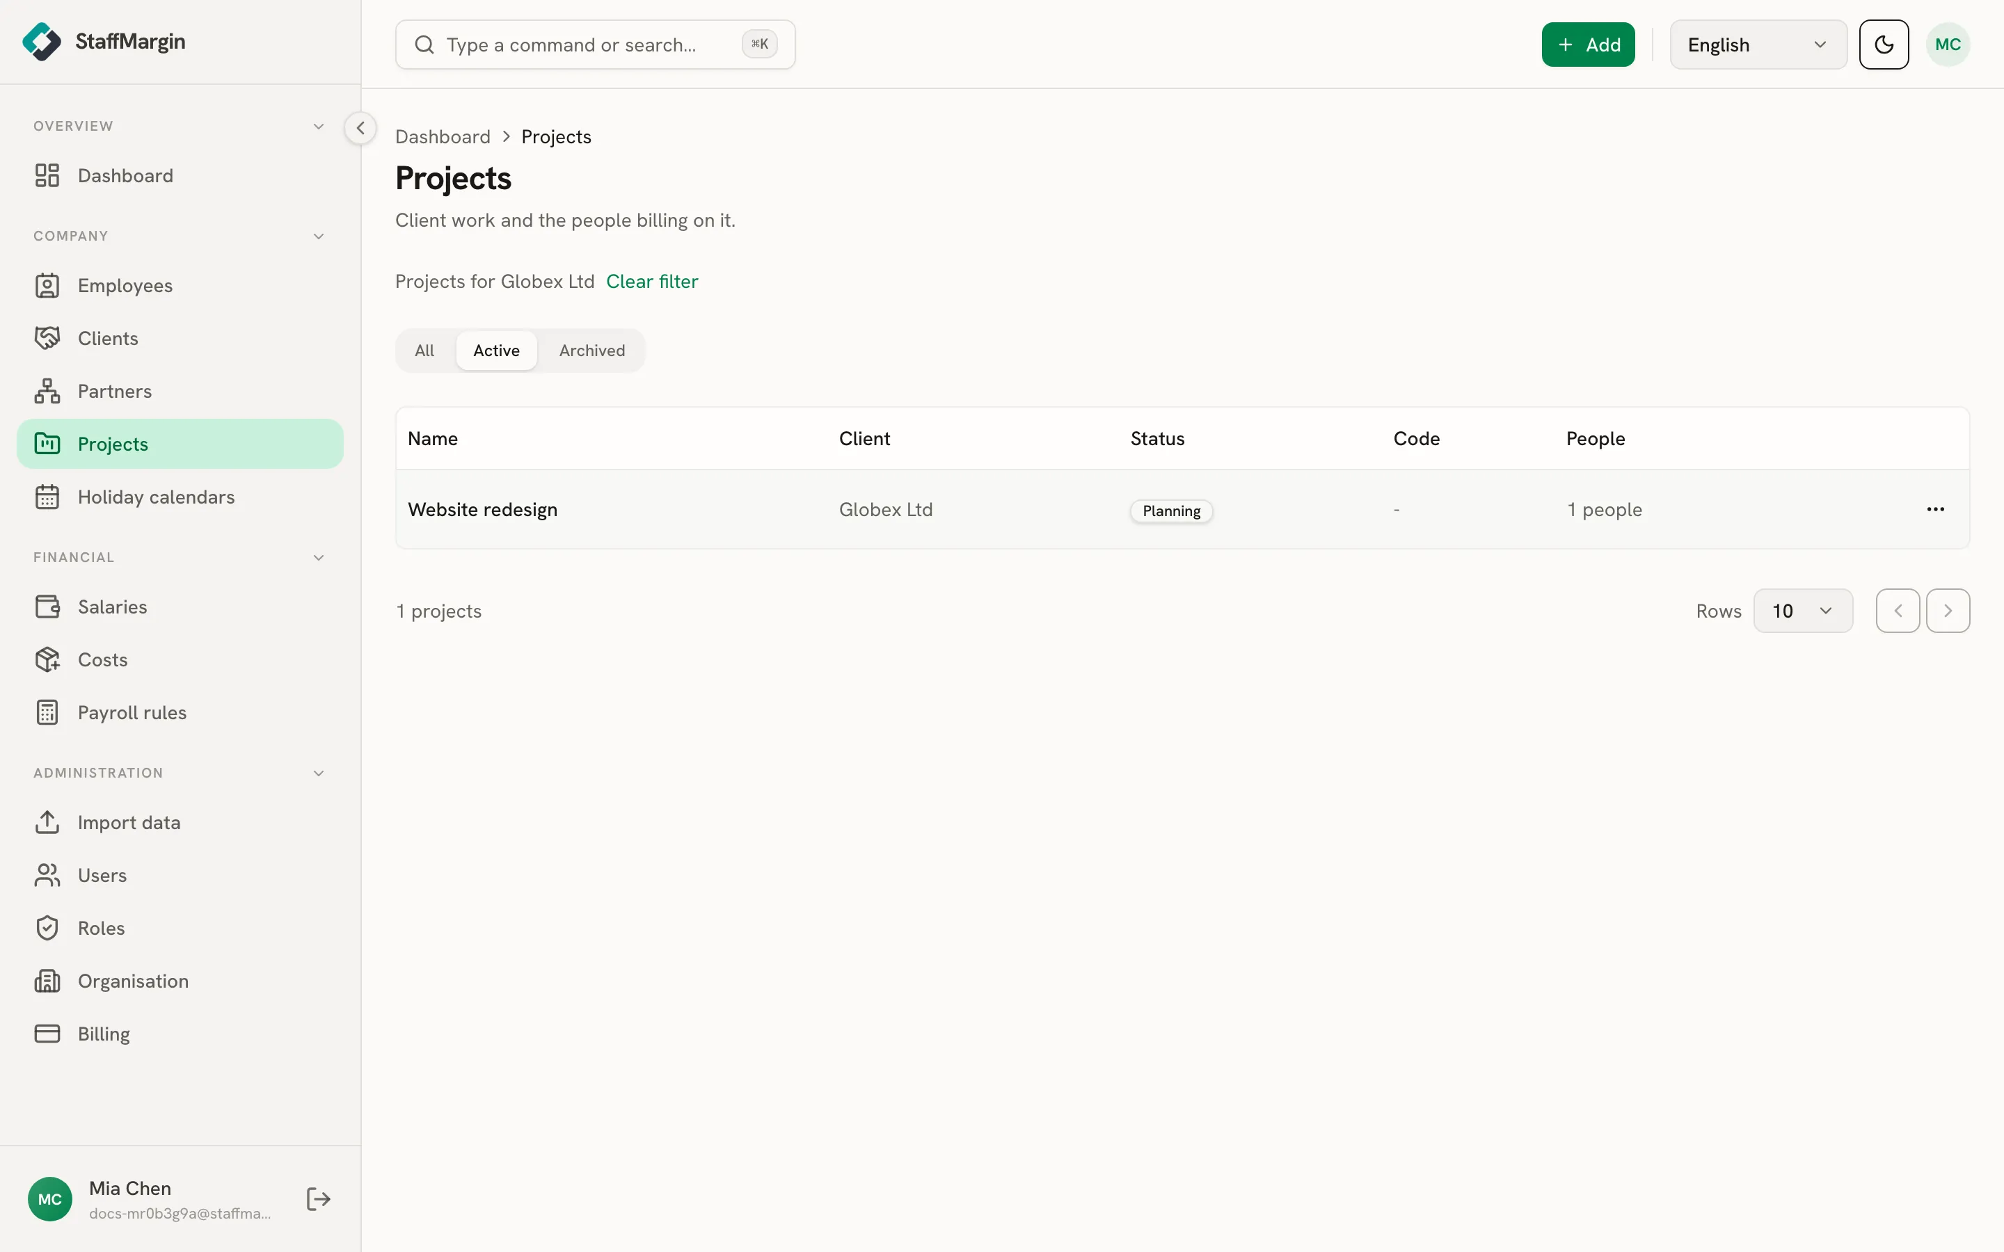
Task: Open the Users people icon
Action: point(47,875)
